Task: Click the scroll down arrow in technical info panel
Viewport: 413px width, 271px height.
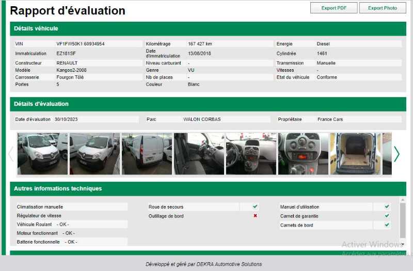Action: pos(403,244)
